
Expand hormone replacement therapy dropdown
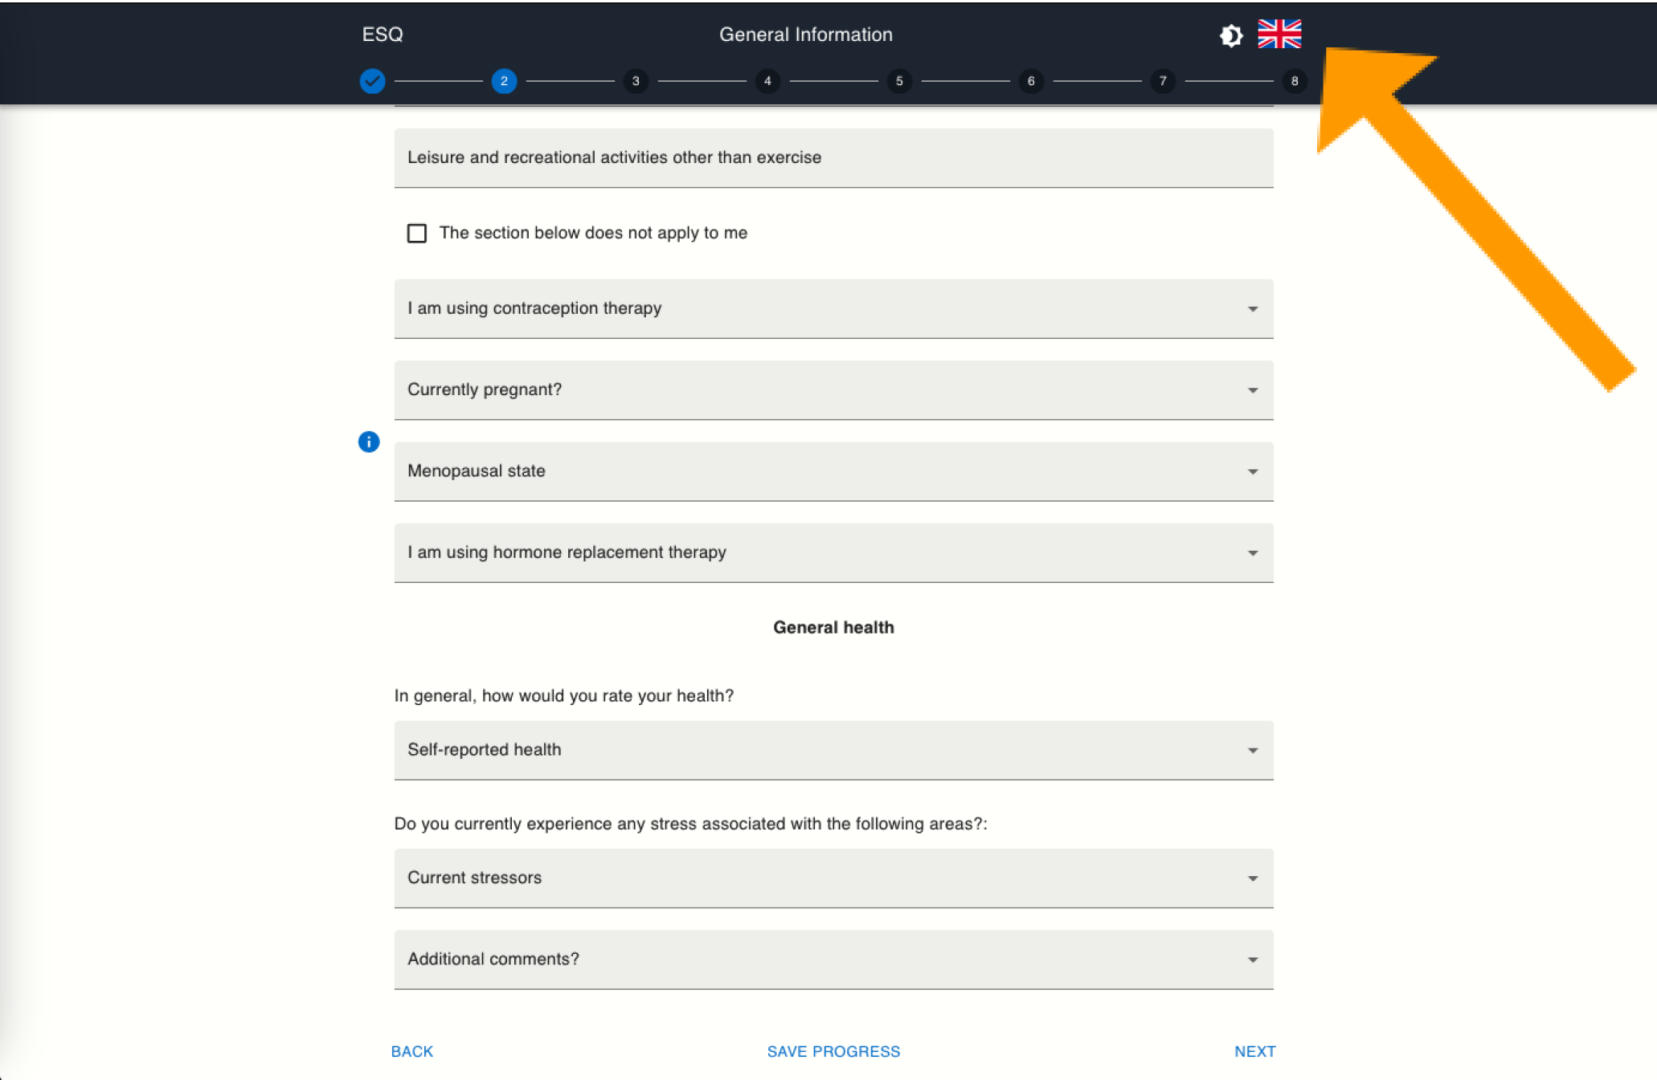point(833,552)
